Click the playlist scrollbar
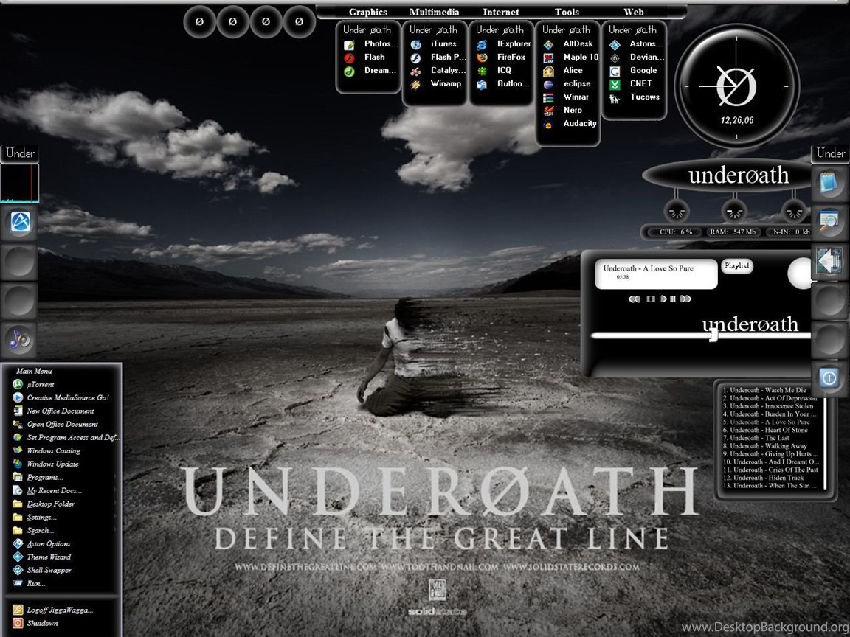Image resolution: width=850 pixels, height=637 pixels. [825, 444]
